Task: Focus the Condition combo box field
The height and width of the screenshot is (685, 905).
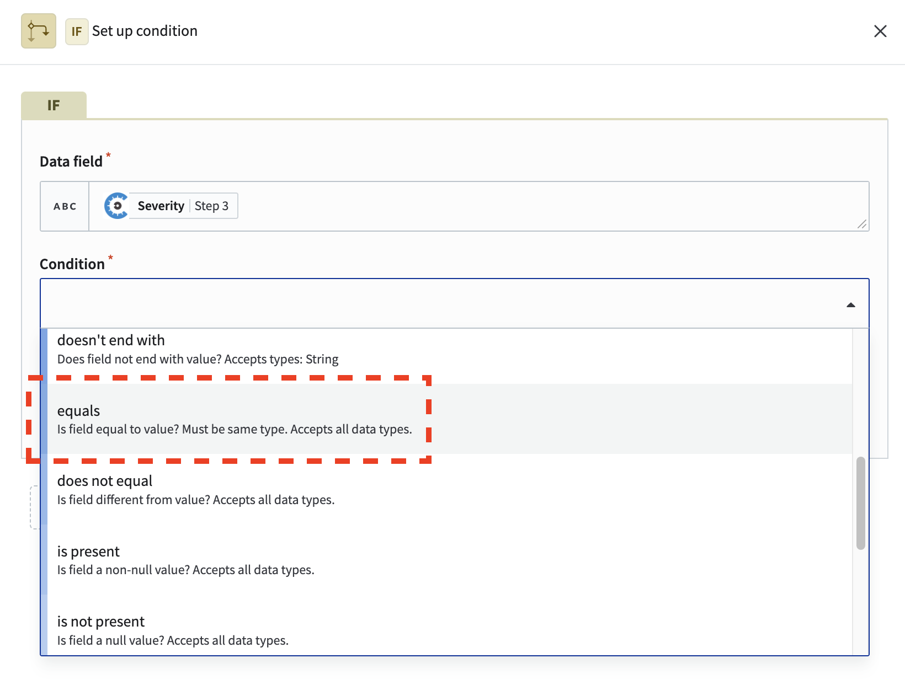Action: click(x=454, y=303)
